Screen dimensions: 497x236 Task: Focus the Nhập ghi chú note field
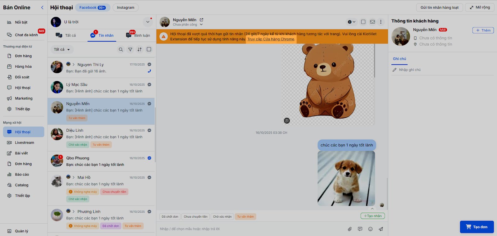click(x=443, y=70)
